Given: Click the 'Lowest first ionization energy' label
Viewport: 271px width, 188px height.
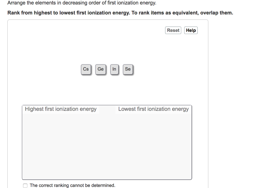Looking at the screenshot, I should (x=153, y=109).
